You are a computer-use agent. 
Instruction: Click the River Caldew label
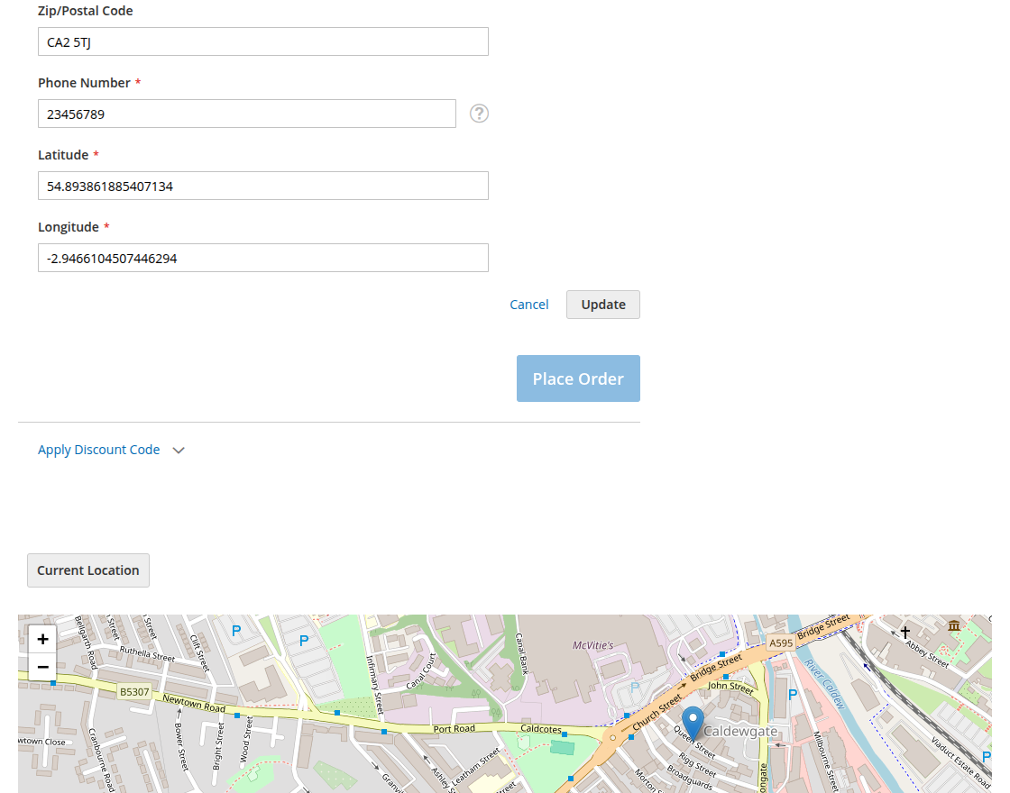tap(825, 684)
